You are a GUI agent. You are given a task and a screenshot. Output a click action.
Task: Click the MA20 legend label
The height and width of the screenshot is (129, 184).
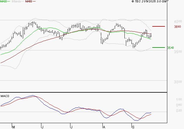point(4,1)
